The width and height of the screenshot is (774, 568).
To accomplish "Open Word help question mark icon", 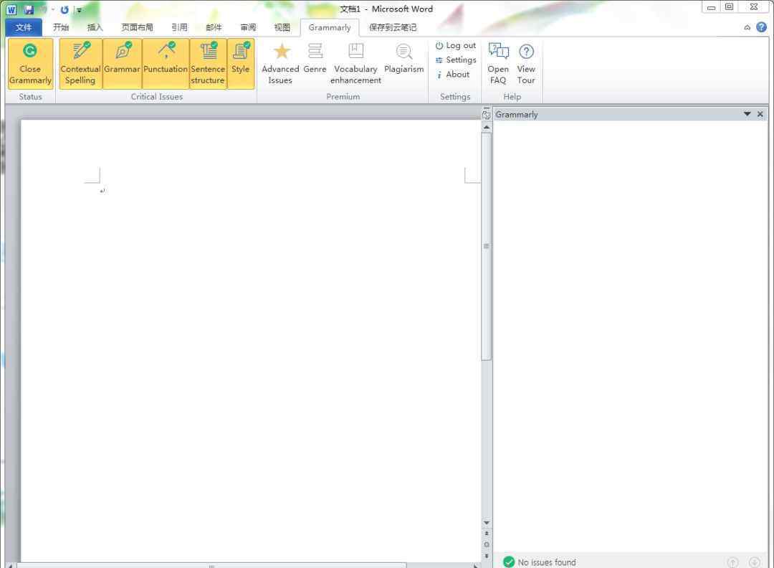I will 762,27.
